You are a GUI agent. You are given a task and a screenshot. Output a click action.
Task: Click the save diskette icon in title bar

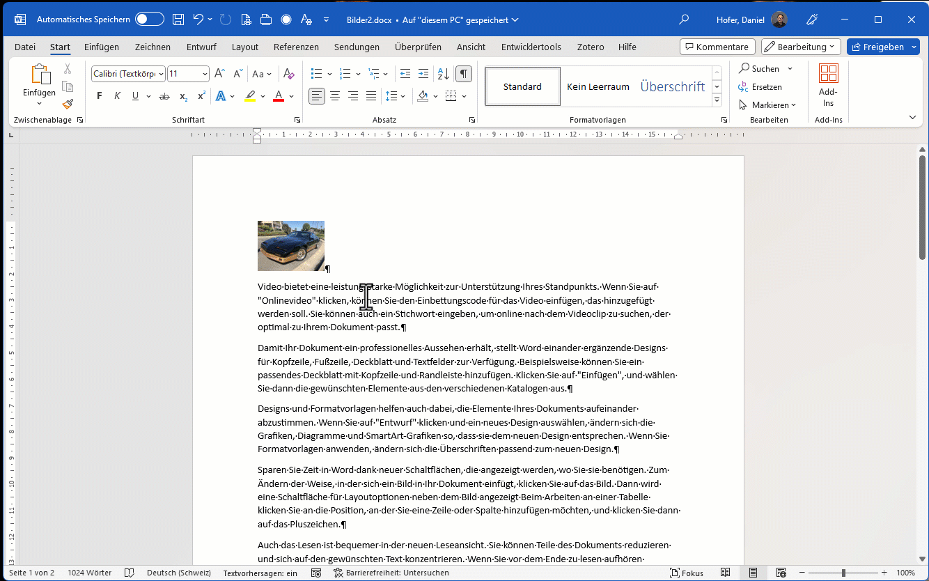tap(178, 20)
